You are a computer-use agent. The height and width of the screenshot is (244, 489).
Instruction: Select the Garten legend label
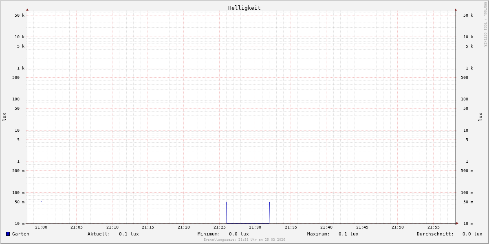click(21, 234)
